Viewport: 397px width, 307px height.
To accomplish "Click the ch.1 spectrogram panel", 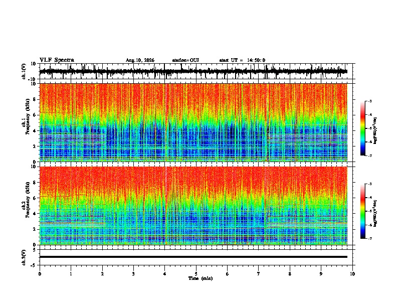I will [193, 122].
